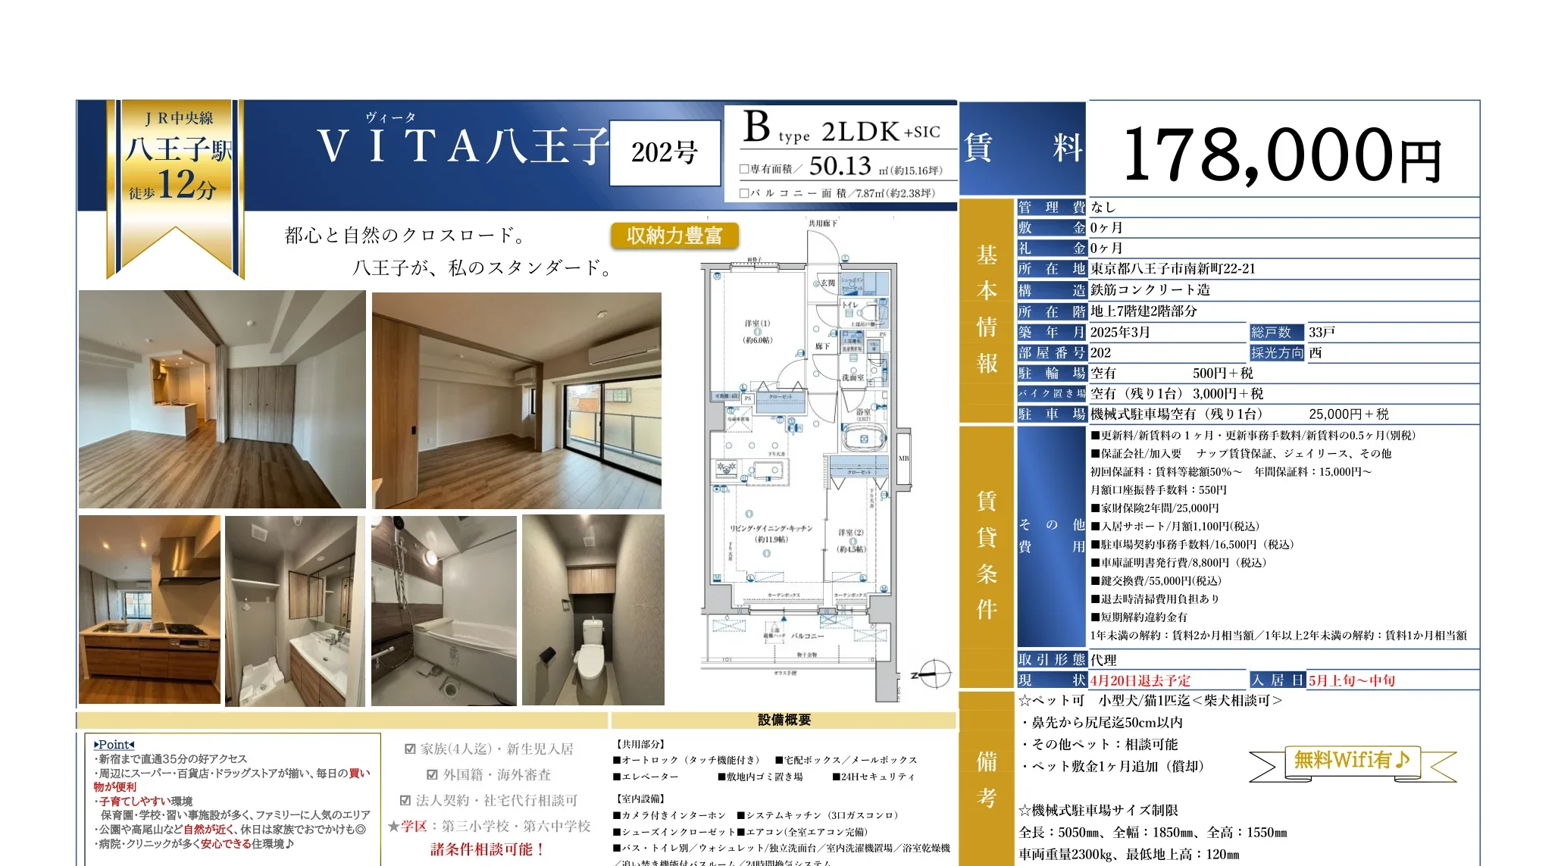Click the 2025年3月 build date value
Viewport: 1558px width, 866px height.
point(1120,333)
